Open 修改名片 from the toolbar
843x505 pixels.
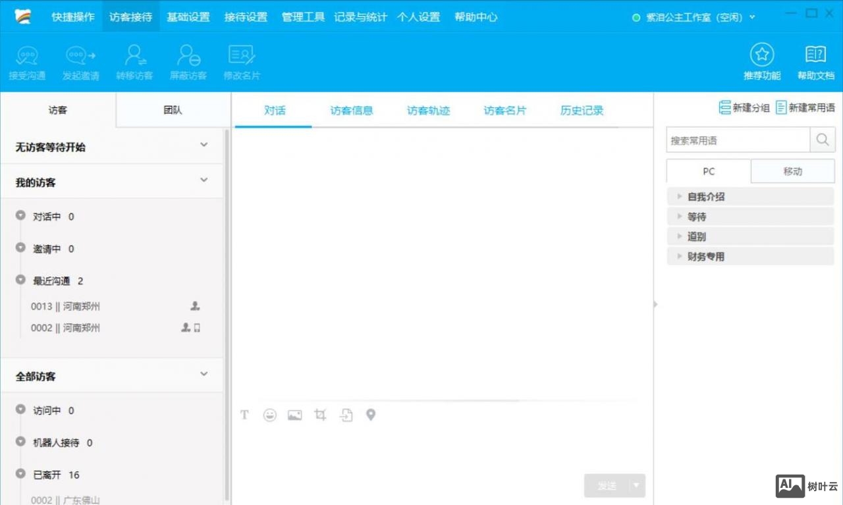pyautogui.click(x=241, y=61)
